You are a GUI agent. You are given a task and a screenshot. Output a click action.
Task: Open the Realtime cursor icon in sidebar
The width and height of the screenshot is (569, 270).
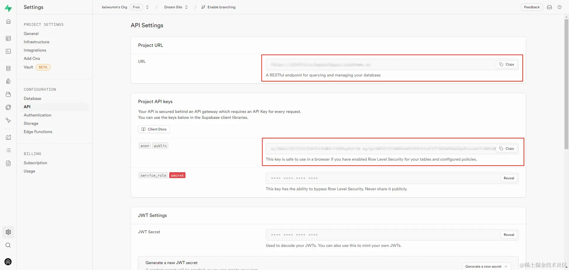(x=8, y=120)
